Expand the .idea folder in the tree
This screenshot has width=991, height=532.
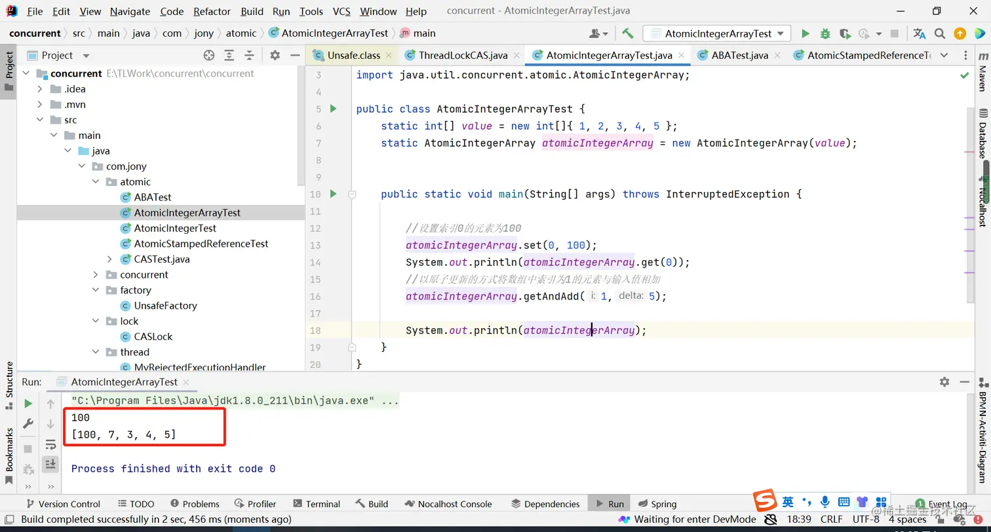tap(40, 89)
